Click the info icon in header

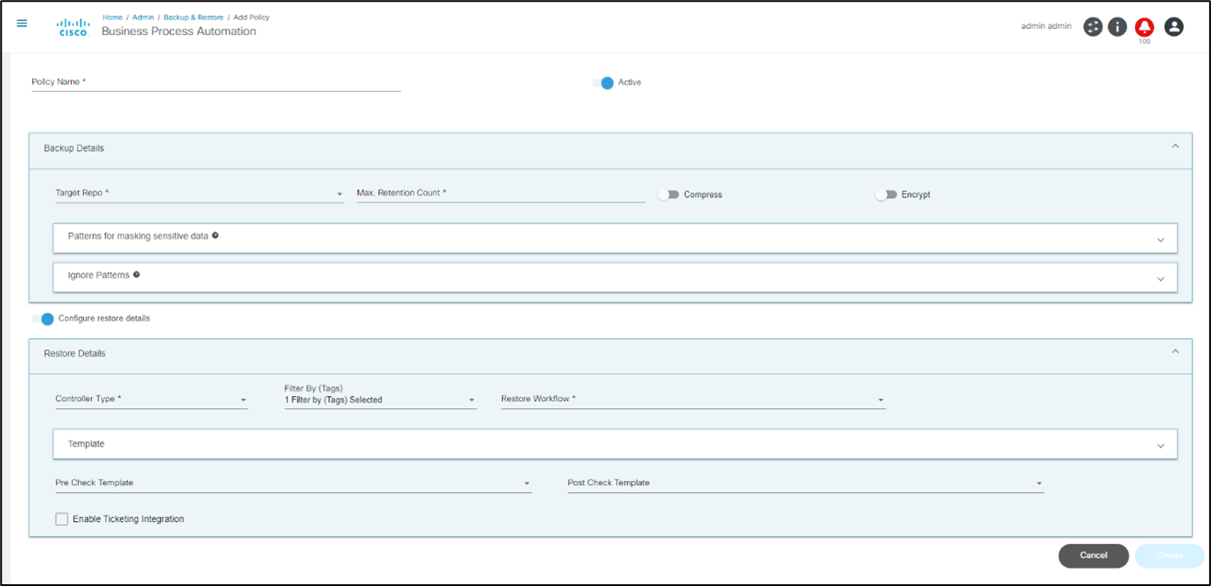[x=1117, y=26]
